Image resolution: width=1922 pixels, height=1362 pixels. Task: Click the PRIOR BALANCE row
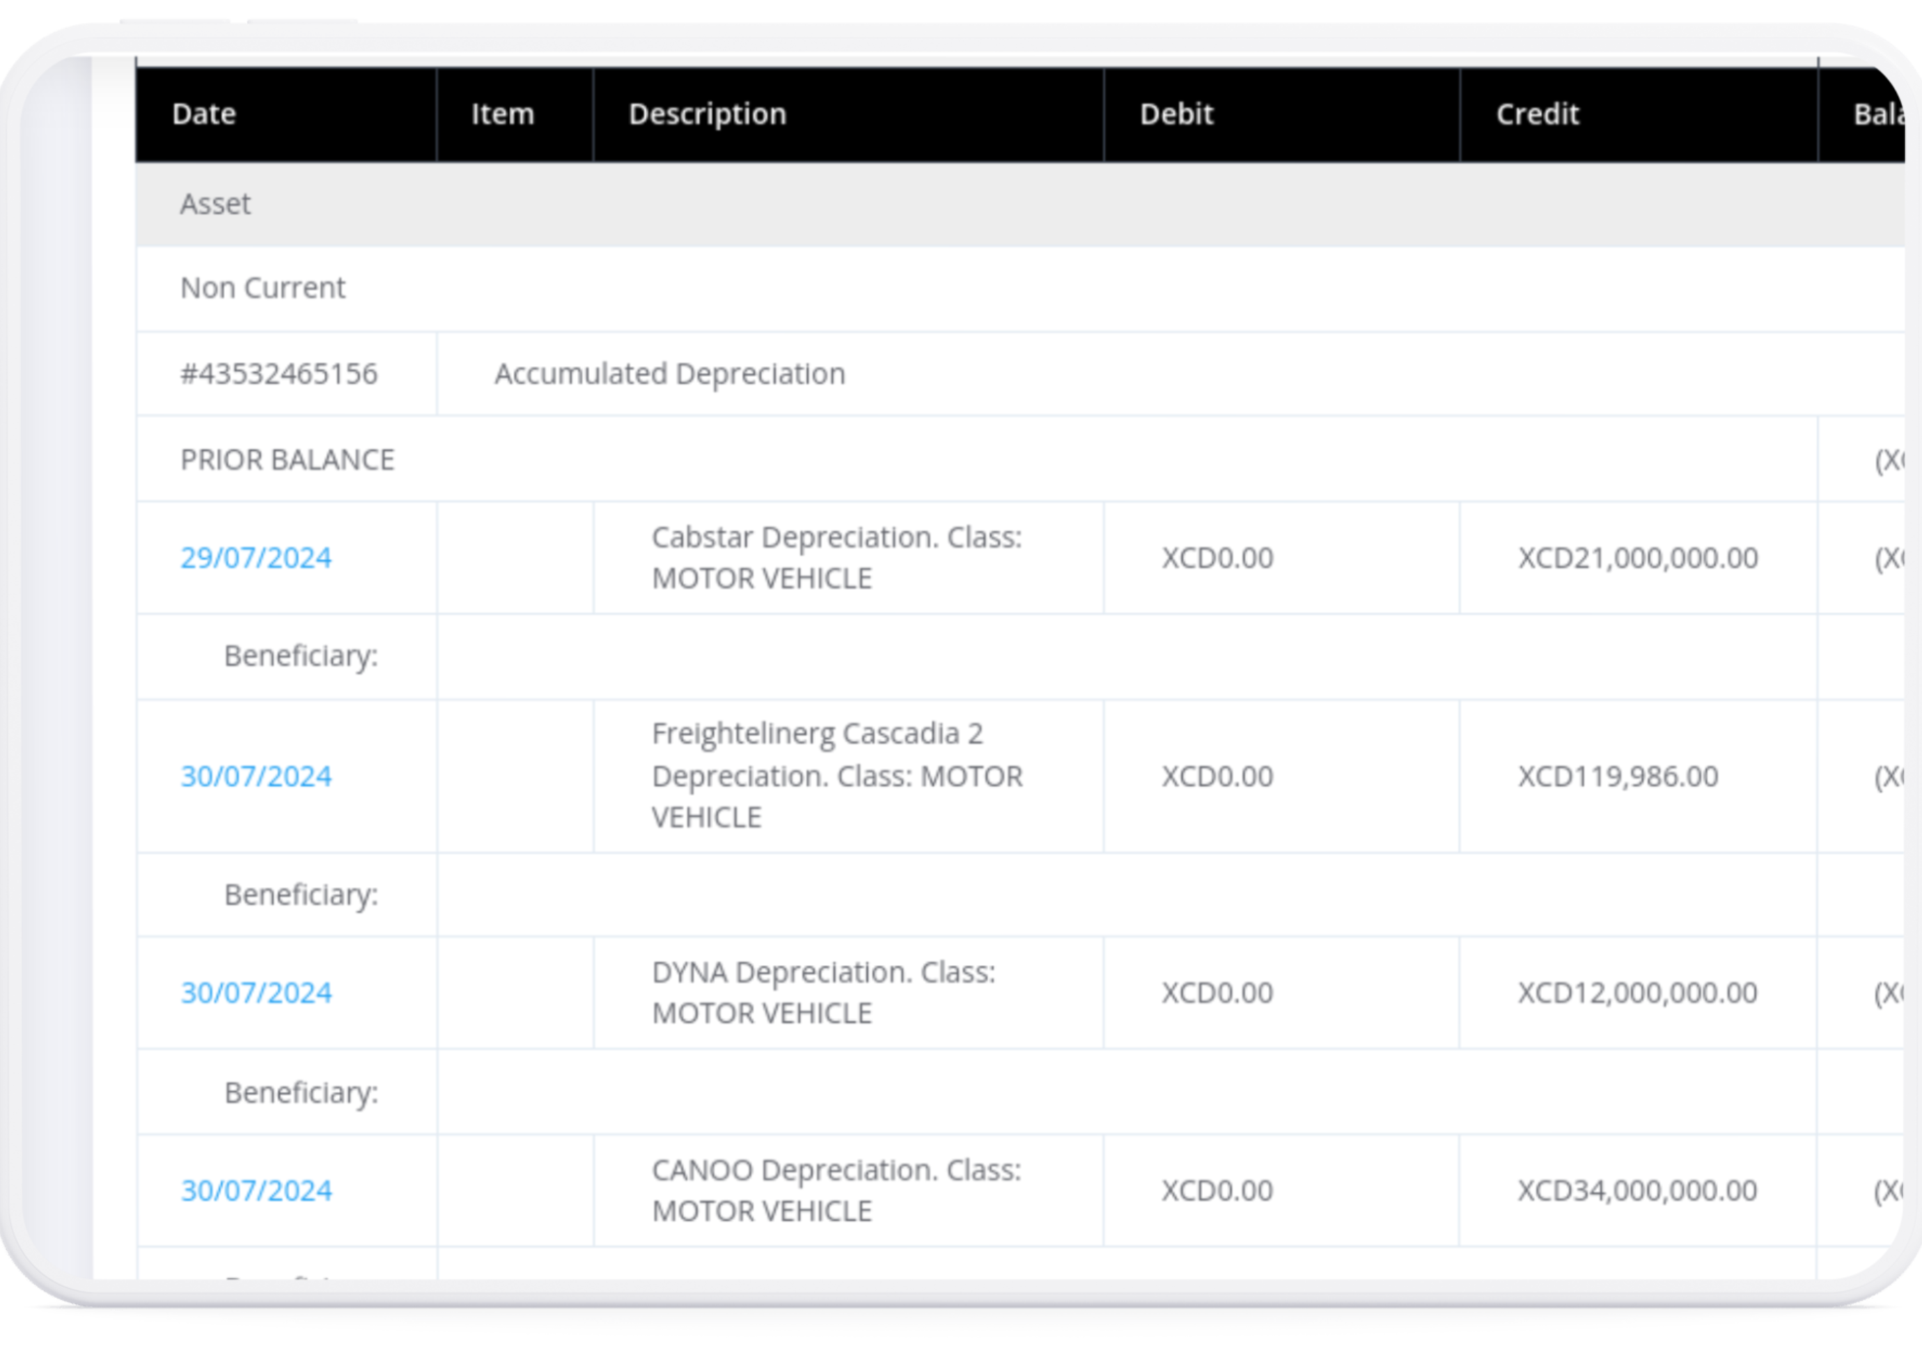click(x=287, y=460)
